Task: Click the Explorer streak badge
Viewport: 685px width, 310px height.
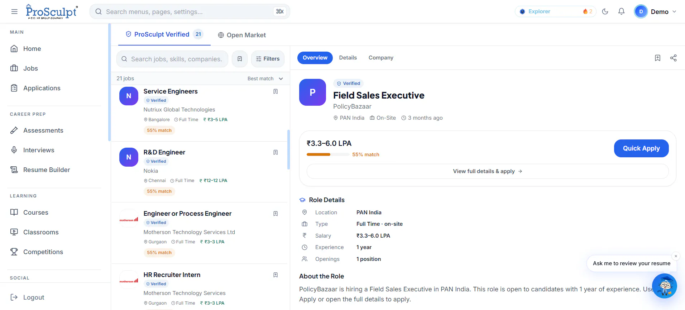Action: pyautogui.click(x=556, y=11)
